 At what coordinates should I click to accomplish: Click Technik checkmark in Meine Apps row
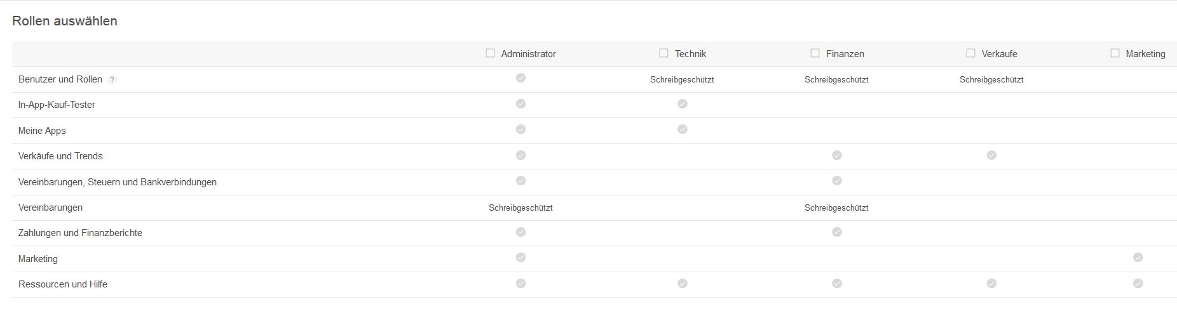682,129
